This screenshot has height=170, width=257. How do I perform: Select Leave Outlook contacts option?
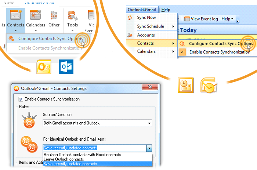click(97, 159)
